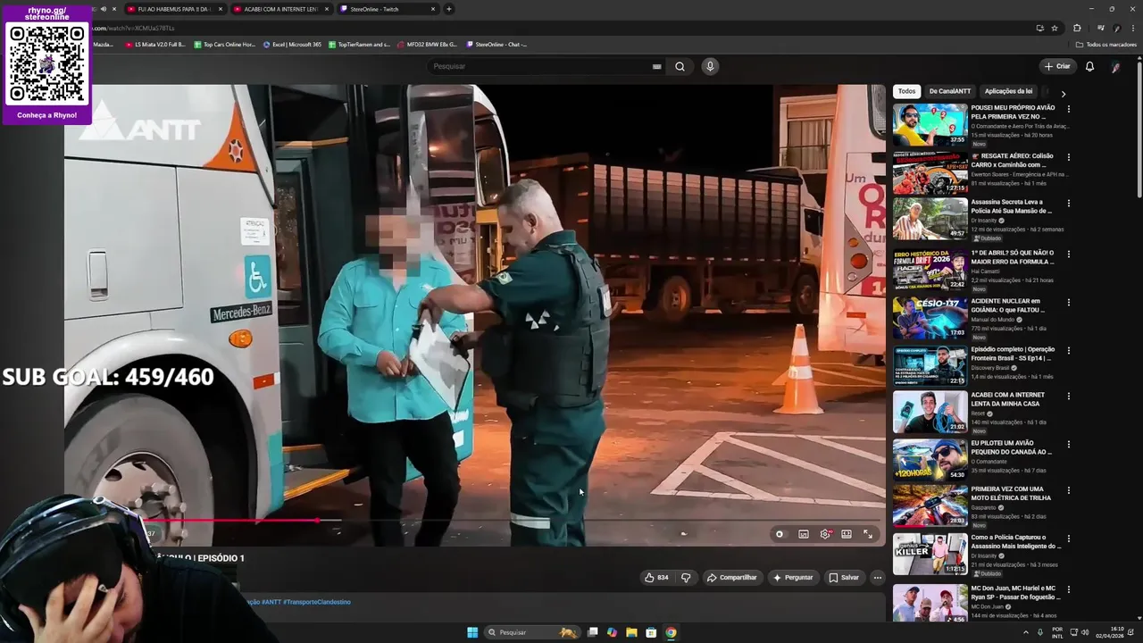Viewport: 1143px width, 643px height.
Task: Show hidden system tray icons chevron
Action: [x=1026, y=632]
